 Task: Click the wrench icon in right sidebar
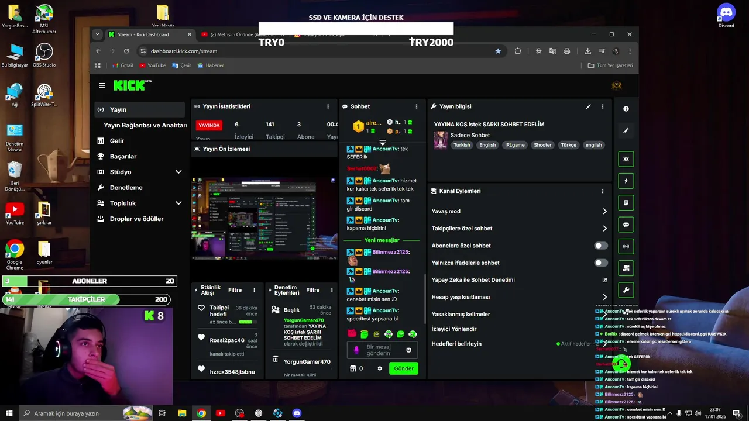[x=626, y=290]
